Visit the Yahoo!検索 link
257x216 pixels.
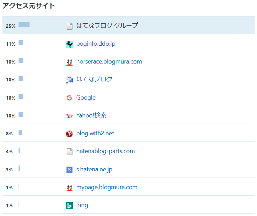coord(91,115)
